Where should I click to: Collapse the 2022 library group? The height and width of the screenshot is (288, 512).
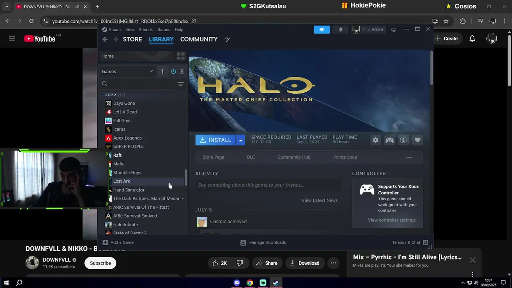[x=102, y=95]
